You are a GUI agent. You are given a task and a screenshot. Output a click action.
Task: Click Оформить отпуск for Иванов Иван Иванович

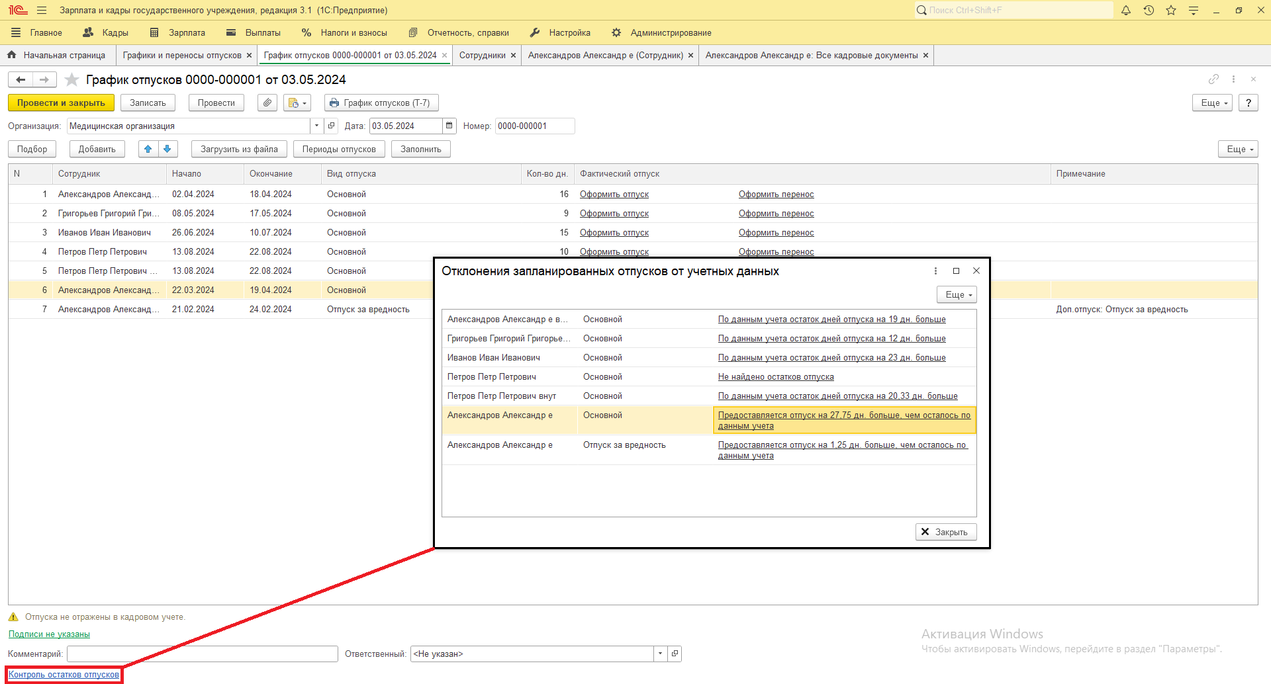click(x=614, y=233)
